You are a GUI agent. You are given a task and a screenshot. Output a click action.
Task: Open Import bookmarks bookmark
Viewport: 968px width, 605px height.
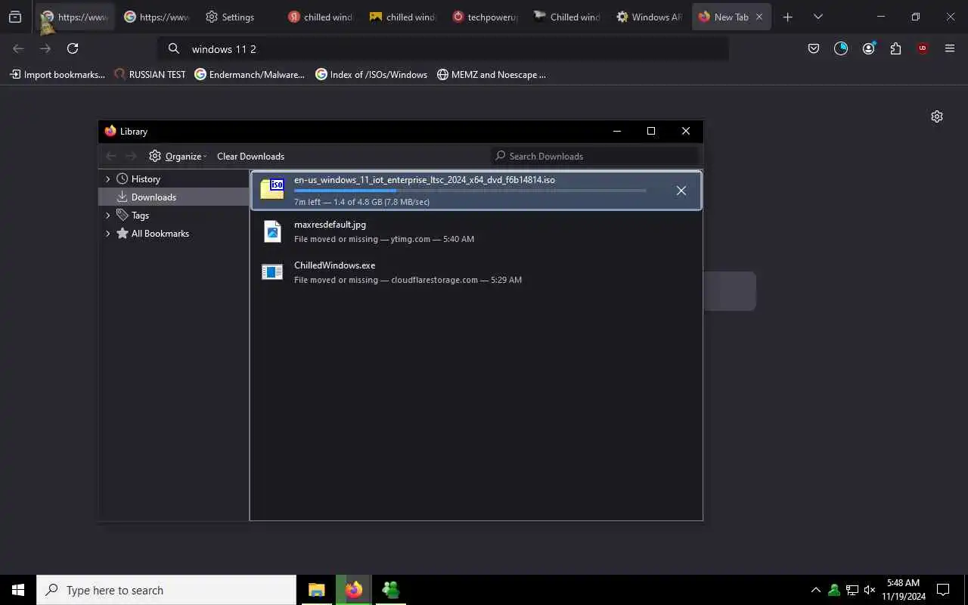pyautogui.click(x=57, y=74)
